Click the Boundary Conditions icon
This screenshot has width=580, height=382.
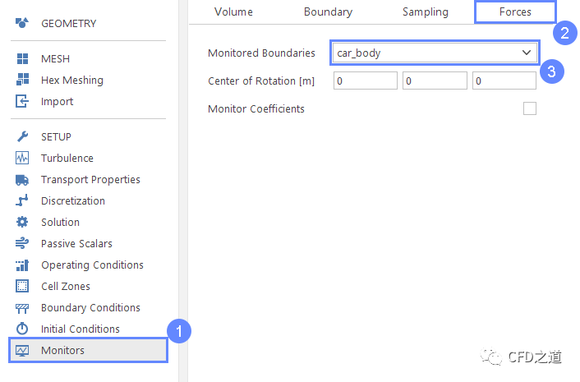point(22,308)
